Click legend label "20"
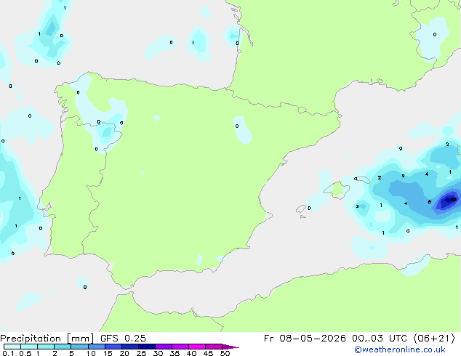Screen dimensions: 461x356 pos(124,353)
